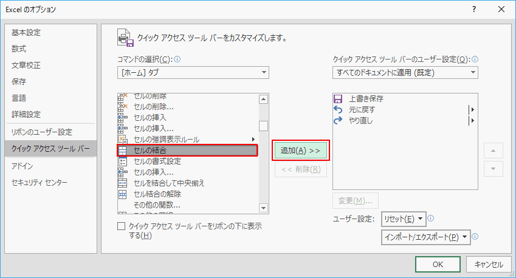Image resolution: width=516 pixels, height=278 pixels.
Task: Click the キャンセル button
Action: point(489,264)
